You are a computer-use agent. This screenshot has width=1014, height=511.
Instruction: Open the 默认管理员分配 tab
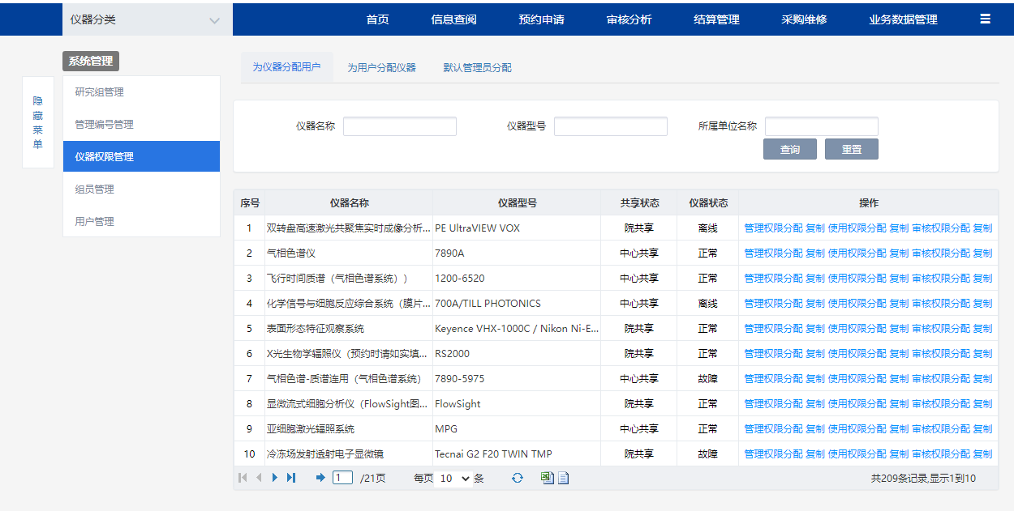(x=477, y=67)
